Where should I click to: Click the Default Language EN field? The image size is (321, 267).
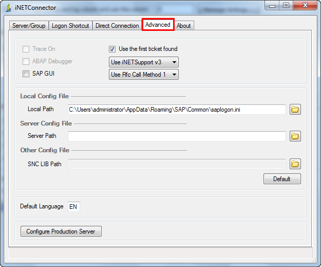73,207
